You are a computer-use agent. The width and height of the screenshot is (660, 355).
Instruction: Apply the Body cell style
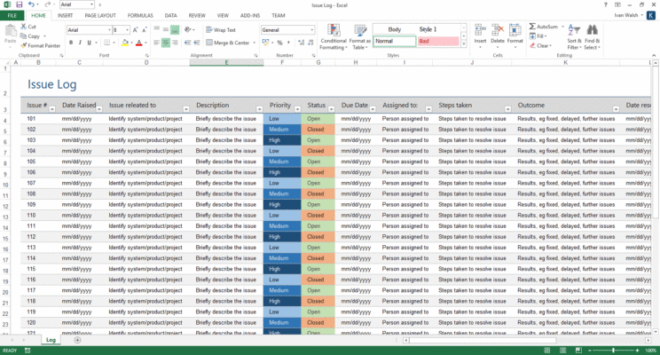point(395,29)
